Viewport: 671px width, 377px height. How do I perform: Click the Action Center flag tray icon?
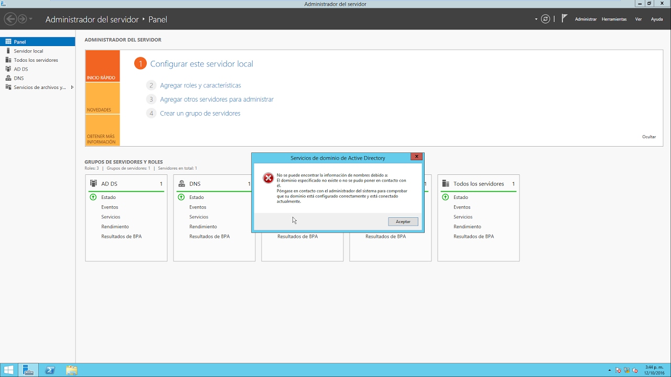619,371
